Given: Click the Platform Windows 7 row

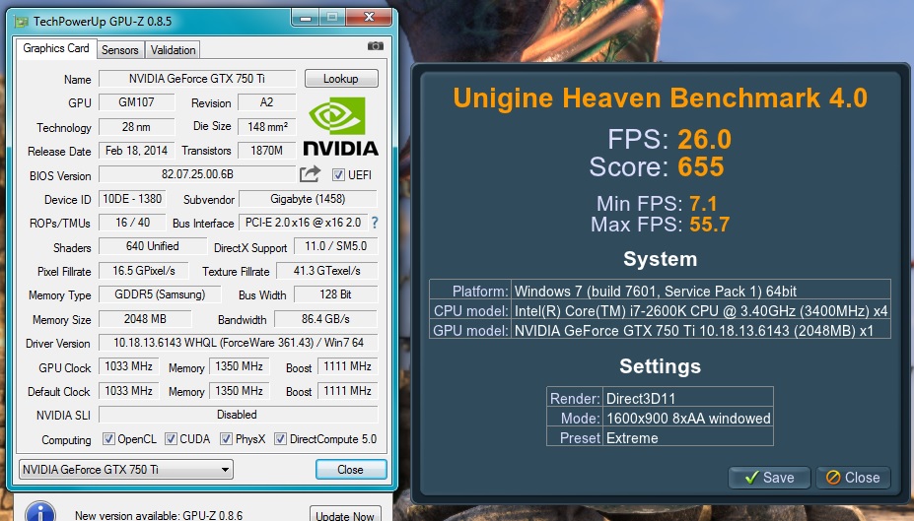Looking at the screenshot, I should coord(660,292).
